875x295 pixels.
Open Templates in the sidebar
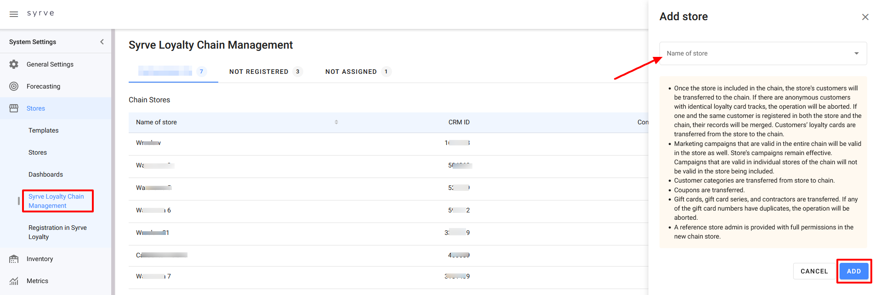coord(44,130)
